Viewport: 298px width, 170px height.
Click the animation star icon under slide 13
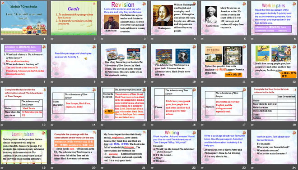(2, 125)
